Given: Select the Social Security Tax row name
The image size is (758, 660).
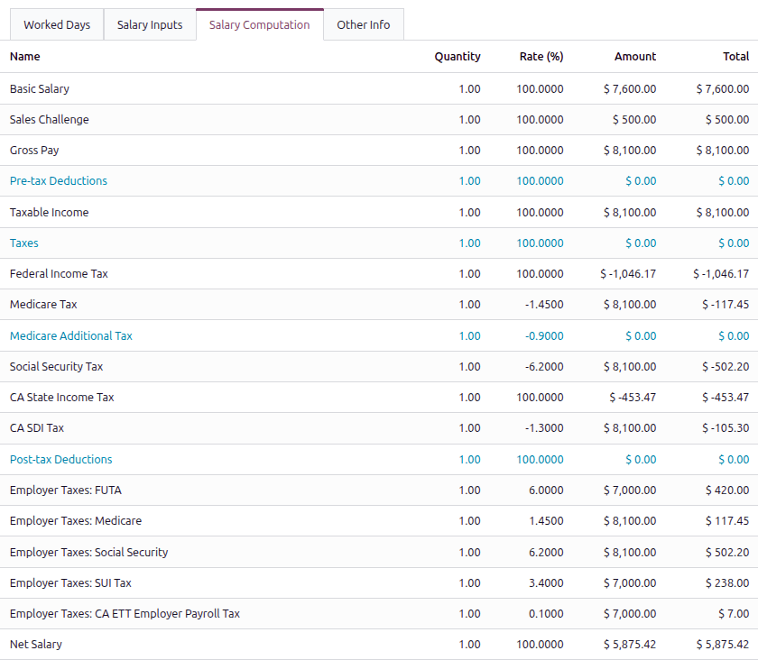Looking at the screenshot, I should [x=57, y=366].
